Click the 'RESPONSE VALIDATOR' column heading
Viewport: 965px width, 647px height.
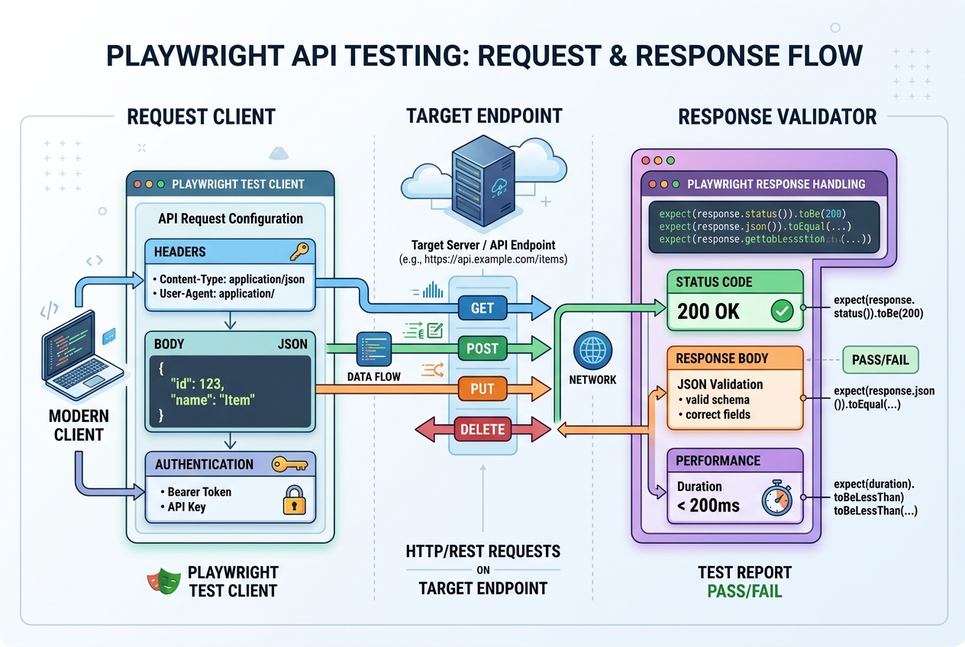coord(777,117)
